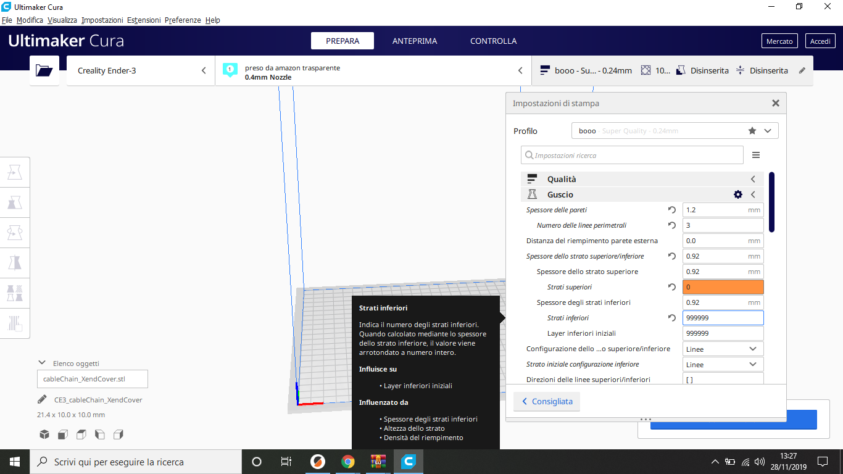This screenshot has height=474, width=843.
Task: Click pencil icon next to CE3_cableChain_XendCover
Action: point(42,399)
